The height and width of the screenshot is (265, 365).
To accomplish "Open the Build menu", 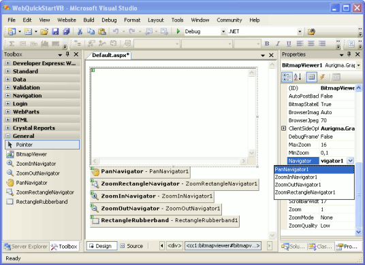I will [x=89, y=20].
